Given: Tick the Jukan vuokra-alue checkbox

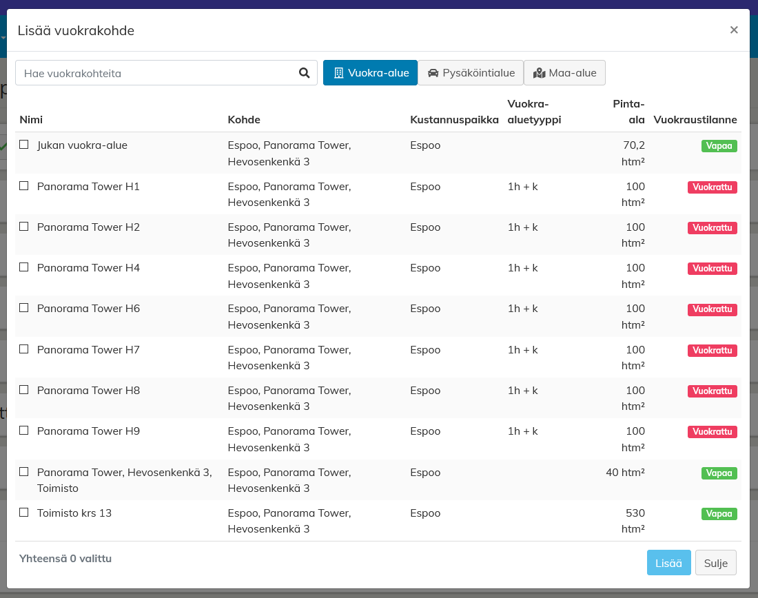Looking at the screenshot, I should [x=24, y=145].
